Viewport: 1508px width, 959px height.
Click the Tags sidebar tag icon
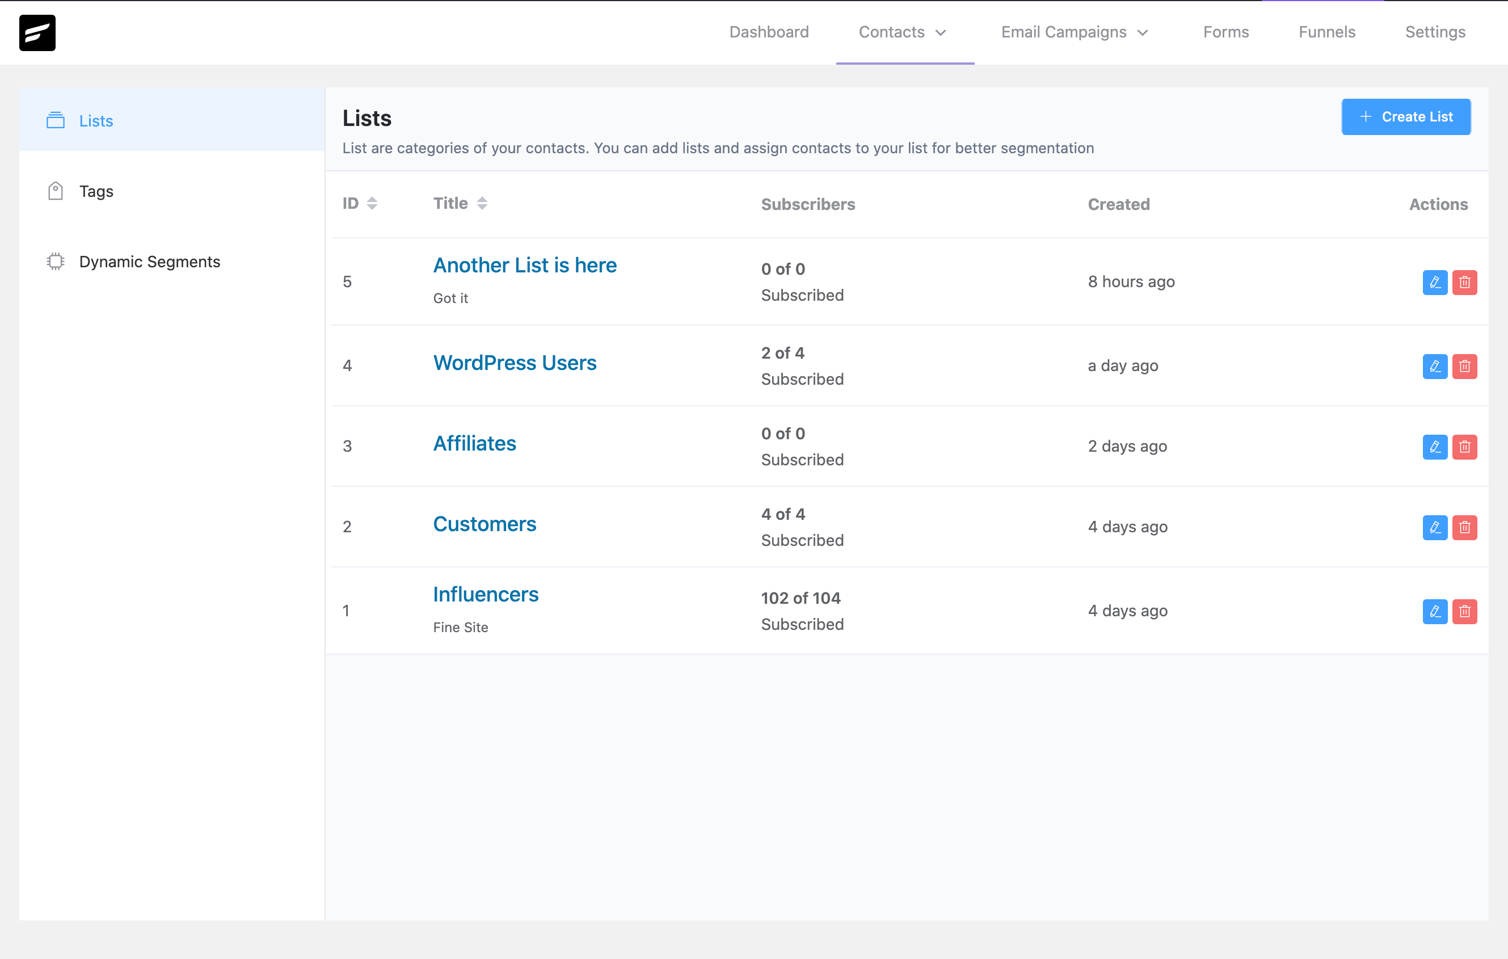coord(56,191)
